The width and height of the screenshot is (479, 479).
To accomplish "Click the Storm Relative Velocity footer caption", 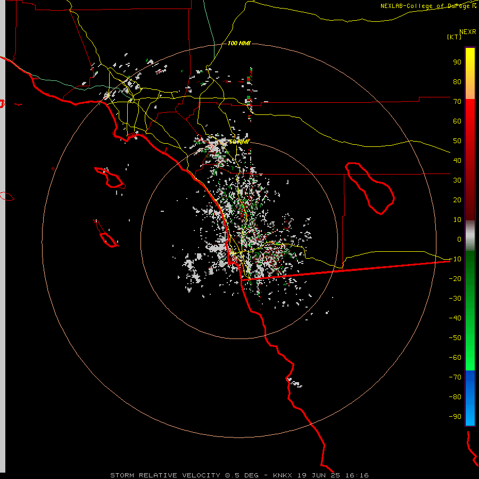I will 240,475.
